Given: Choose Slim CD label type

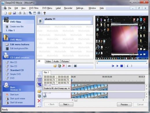Looking at the screenshot, I should [14, 66].
